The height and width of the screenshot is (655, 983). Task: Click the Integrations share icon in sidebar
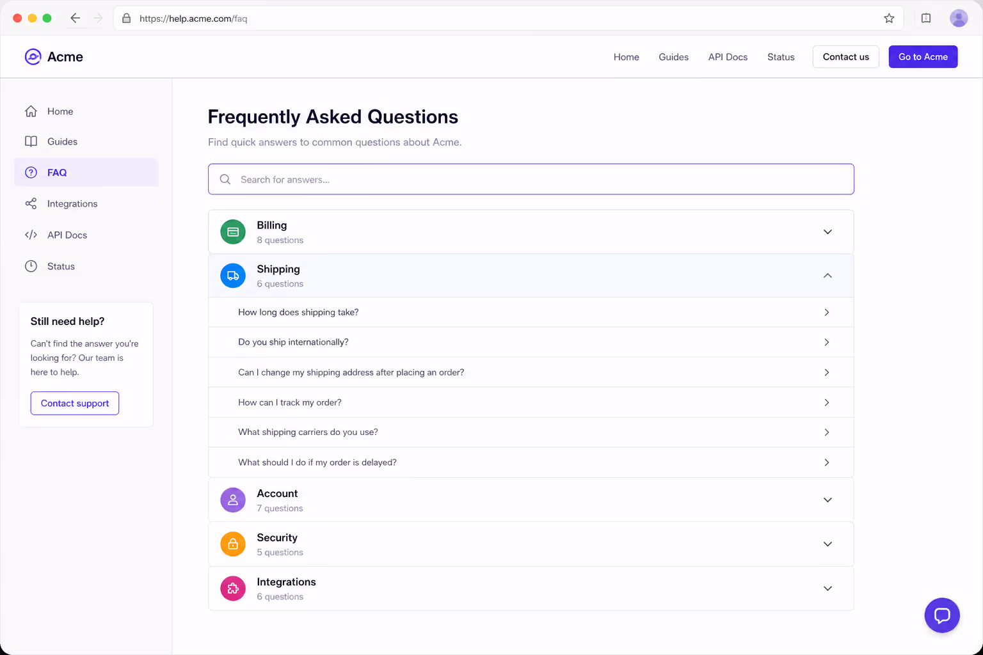(31, 203)
